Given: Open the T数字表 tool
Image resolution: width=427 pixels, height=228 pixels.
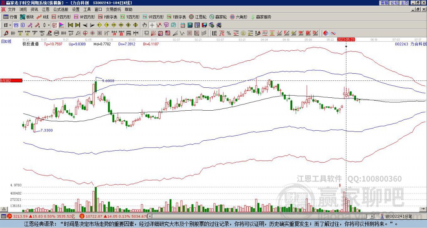Looking at the screenshot, I should 176,17.
